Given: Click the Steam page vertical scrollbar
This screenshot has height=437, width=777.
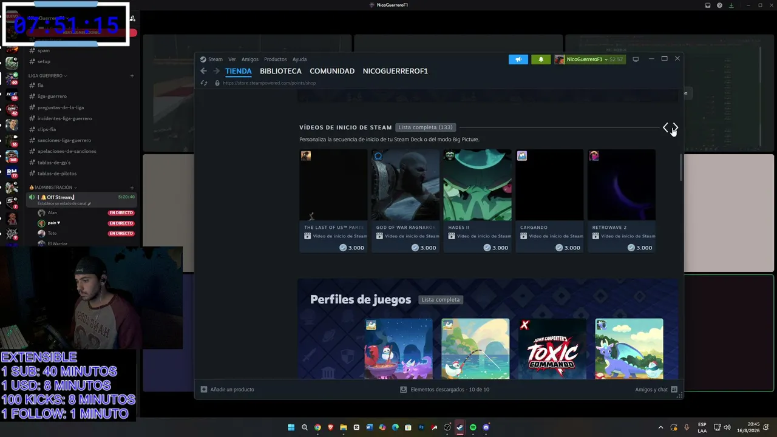Looking at the screenshot, I should [x=681, y=168].
